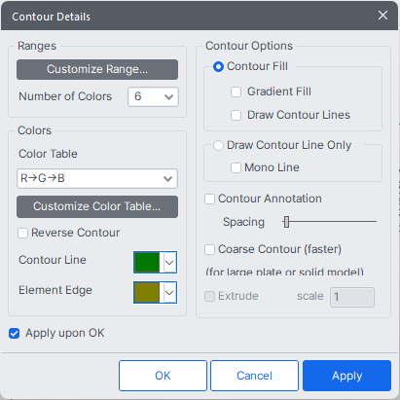Check the Draw Contour Lines option

[236, 115]
